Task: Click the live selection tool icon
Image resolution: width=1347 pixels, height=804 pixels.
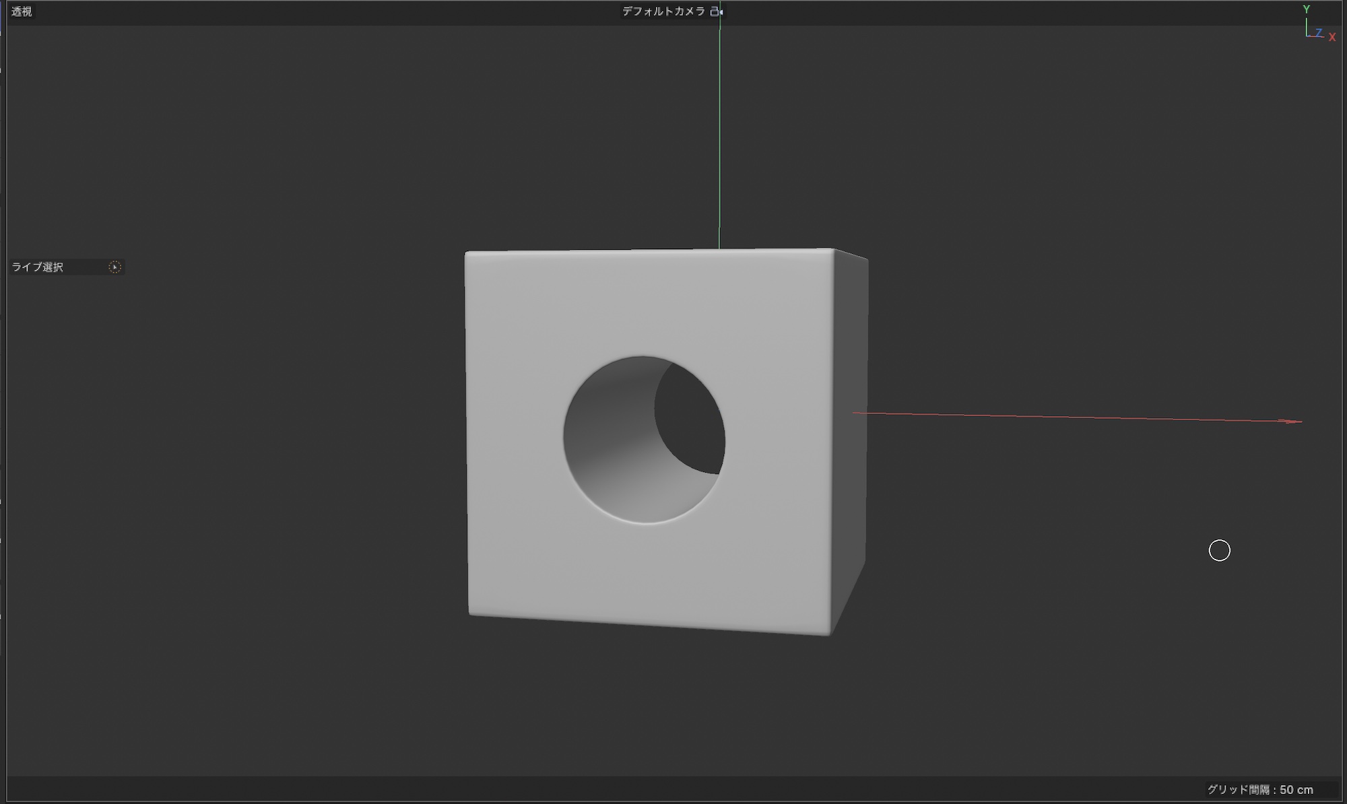Action: pos(115,267)
